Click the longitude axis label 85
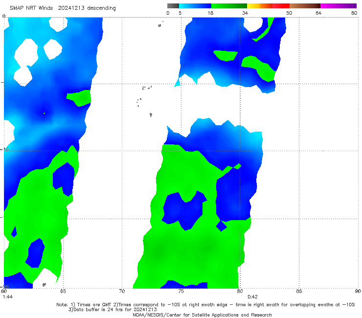 click(x=299, y=291)
